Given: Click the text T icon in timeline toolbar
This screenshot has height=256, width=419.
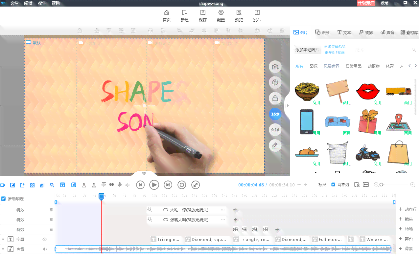Looking at the screenshot, I should point(62,185).
